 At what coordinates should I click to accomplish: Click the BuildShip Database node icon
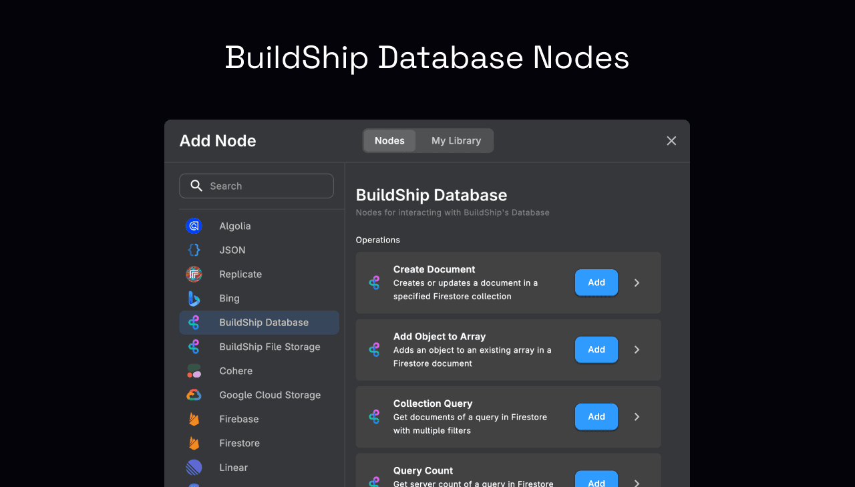click(194, 322)
